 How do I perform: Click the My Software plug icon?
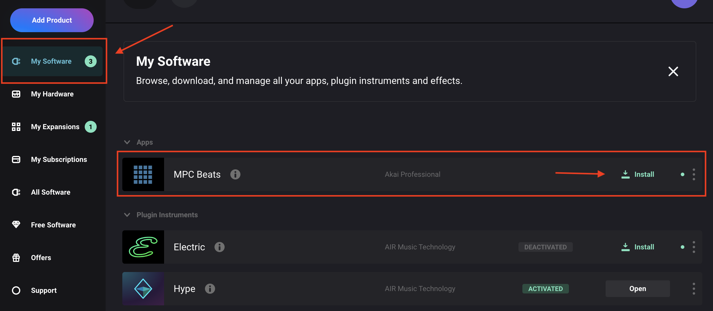pos(16,61)
